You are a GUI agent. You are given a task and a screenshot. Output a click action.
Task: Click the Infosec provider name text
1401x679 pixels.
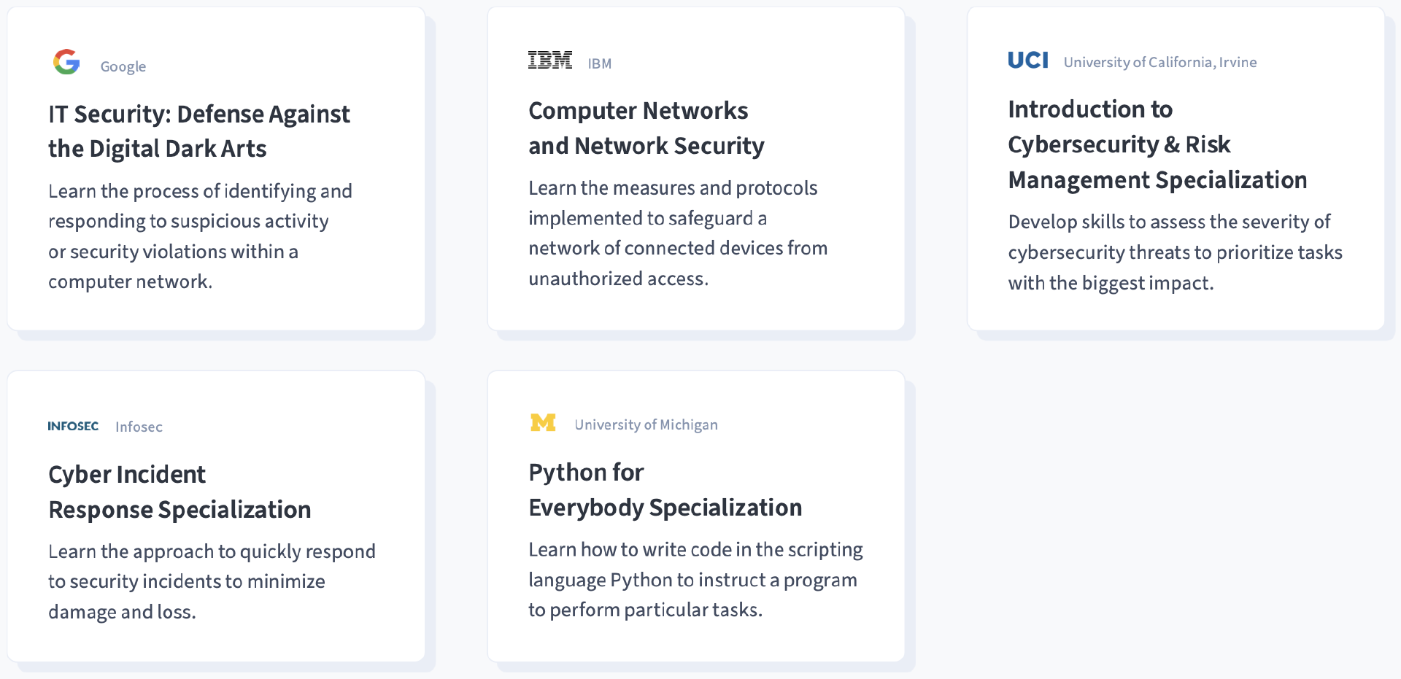139,427
